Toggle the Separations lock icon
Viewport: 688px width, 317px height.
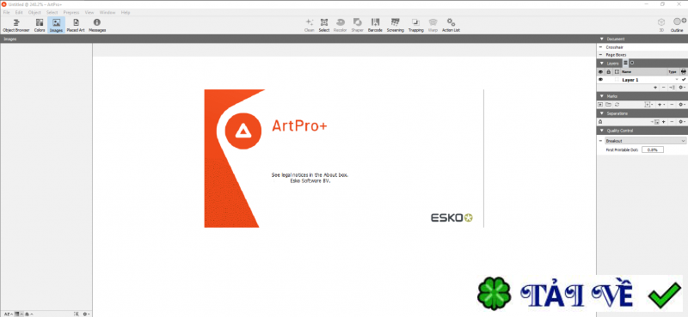click(x=600, y=121)
